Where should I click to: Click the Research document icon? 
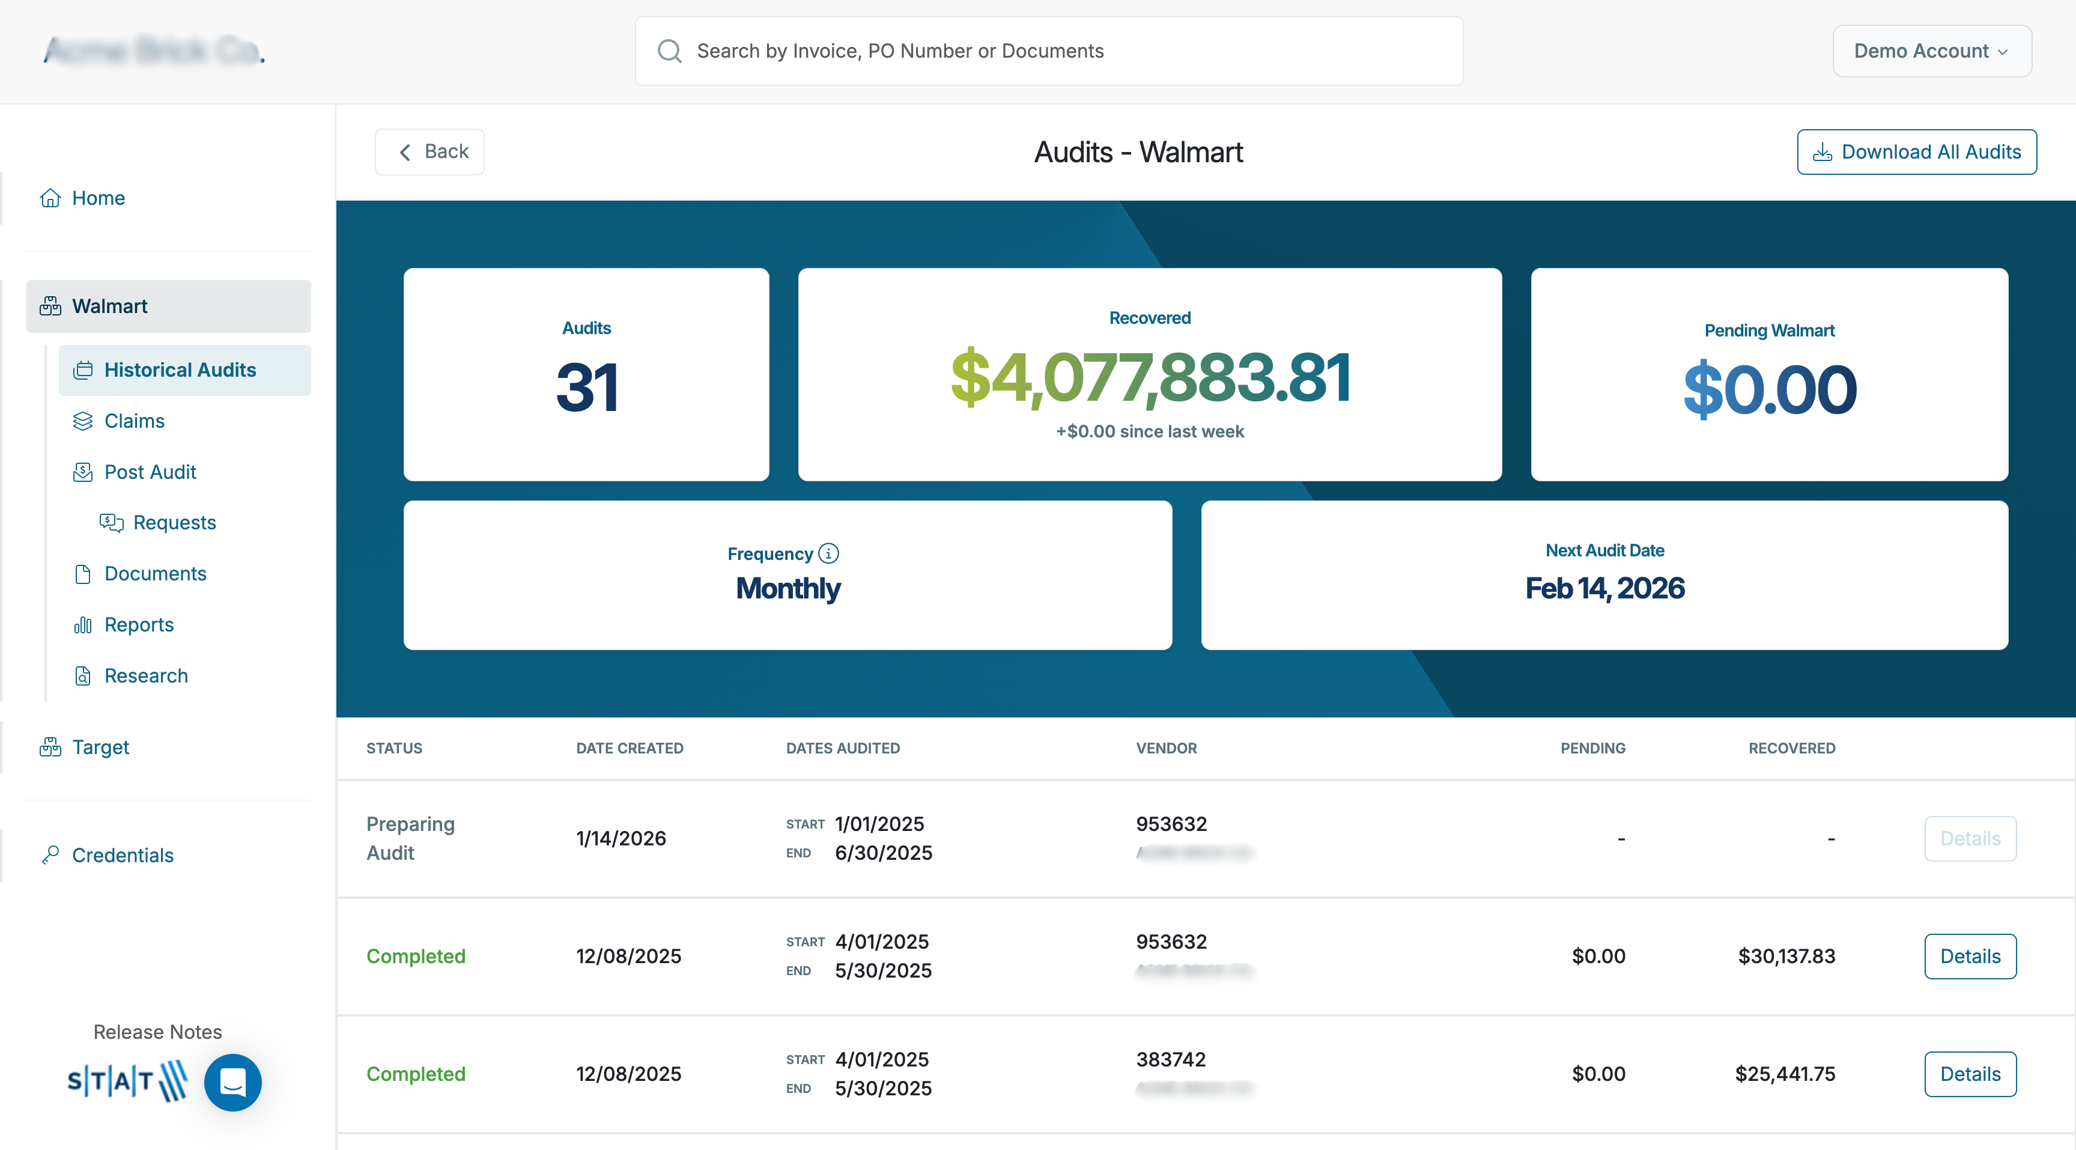click(x=82, y=676)
